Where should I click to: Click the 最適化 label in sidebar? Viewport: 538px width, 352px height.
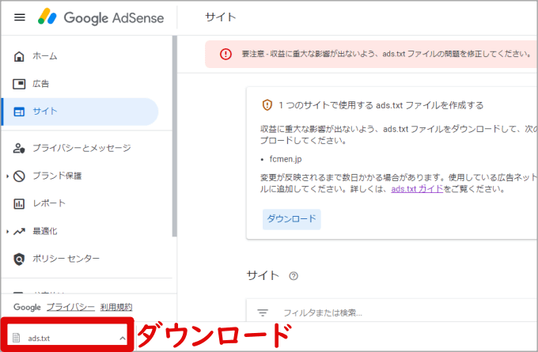pyautogui.click(x=44, y=231)
